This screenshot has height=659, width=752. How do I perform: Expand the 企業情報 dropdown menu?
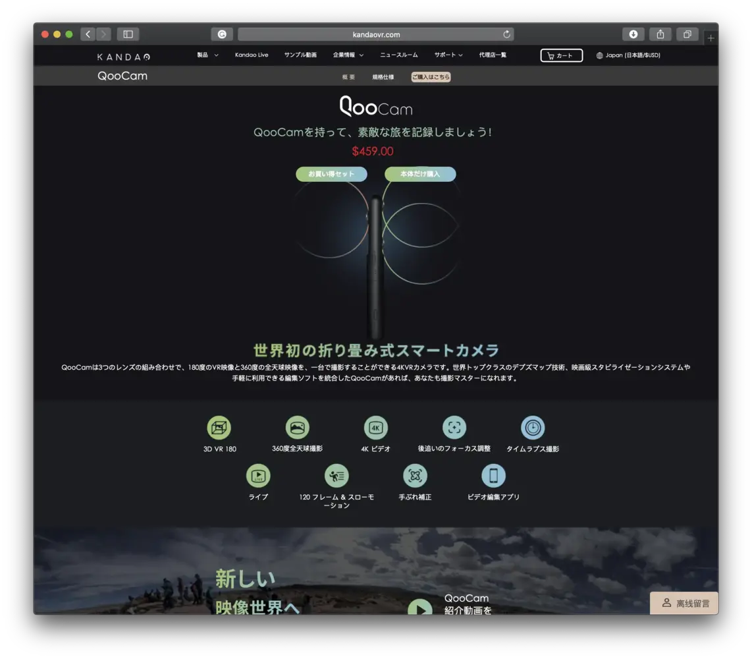pyautogui.click(x=348, y=55)
